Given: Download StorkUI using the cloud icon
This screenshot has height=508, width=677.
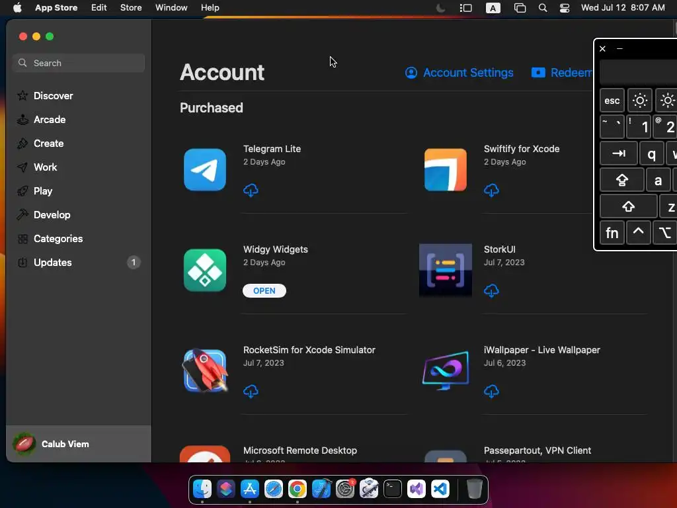Looking at the screenshot, I should pyautogui.click(x=491, y=291).
